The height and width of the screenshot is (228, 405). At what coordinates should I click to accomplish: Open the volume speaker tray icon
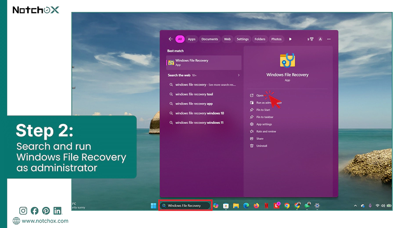point(383,206)
